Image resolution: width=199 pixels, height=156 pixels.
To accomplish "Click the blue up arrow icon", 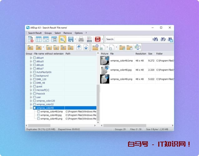I will tap(79, 47).
